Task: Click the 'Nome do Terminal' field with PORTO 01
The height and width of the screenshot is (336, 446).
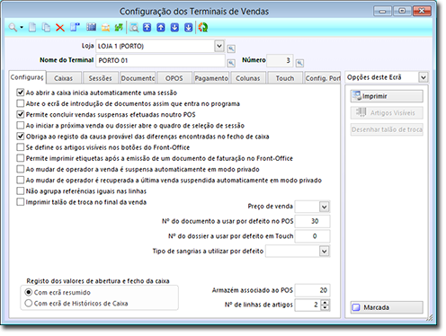Action: click(160, 60)
